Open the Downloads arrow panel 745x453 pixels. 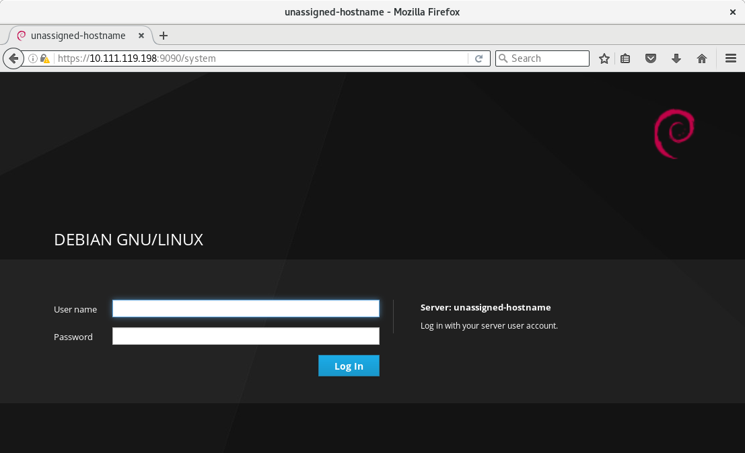(676, 58)
